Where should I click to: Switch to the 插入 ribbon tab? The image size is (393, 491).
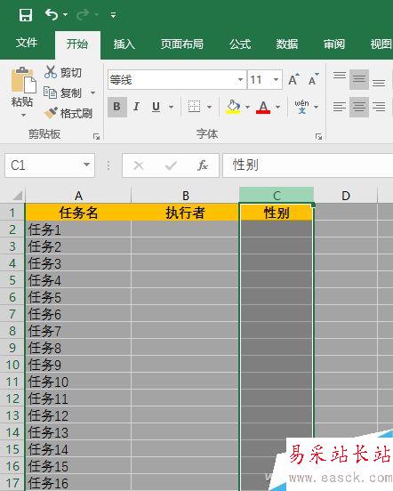(124, 44)
